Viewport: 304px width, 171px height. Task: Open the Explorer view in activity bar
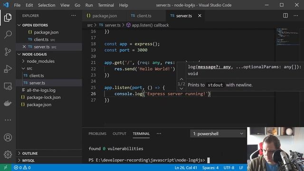(8, 18)
